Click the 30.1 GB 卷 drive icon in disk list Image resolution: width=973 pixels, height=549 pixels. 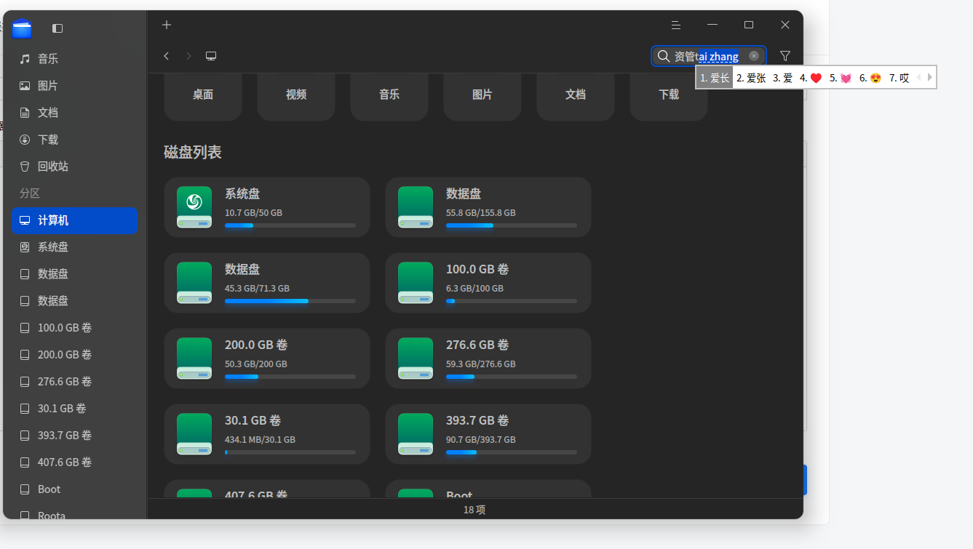pyautogui.click(x=194, y=434)
